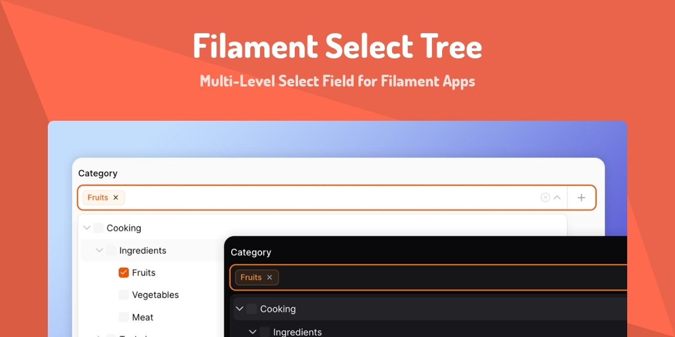Select the Meat tree item label
675x337 pixels.
pyautogui.click(x=142, y=317)
